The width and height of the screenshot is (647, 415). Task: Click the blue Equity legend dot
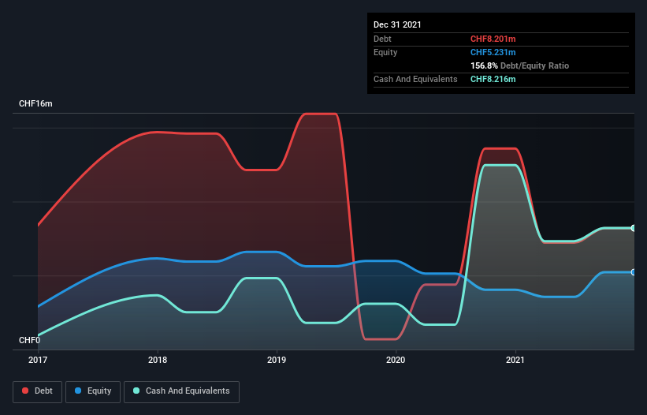tap(78, 391)
